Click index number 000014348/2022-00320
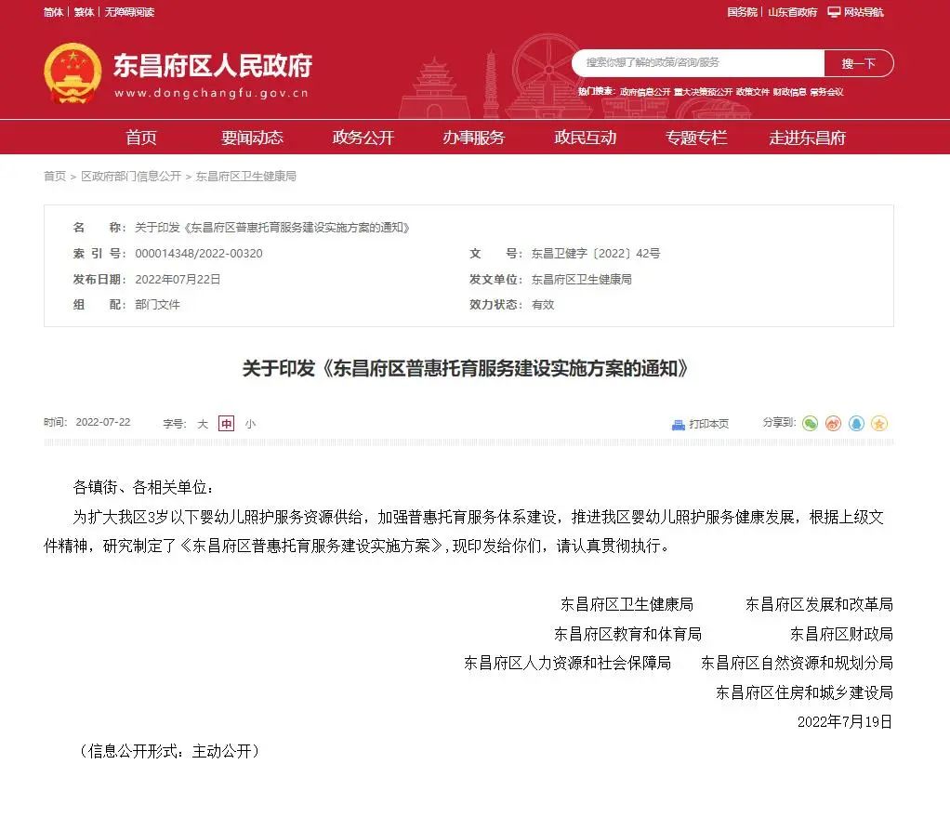Image resolution: width=950 pixels, height=830 pixels. click(x=199, y=253)
